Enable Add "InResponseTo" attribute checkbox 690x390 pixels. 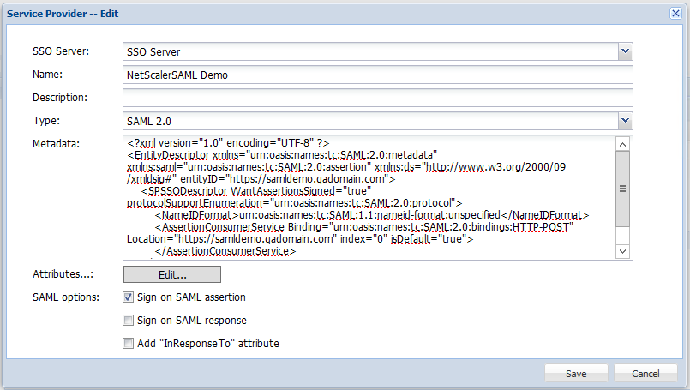(x=128, y=344)
